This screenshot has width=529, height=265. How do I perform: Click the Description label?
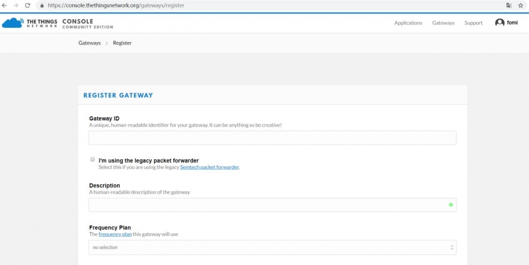click(105, 185)
